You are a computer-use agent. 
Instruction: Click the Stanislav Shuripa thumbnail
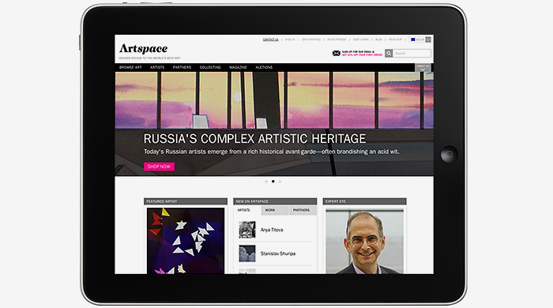tap(247, 254)
